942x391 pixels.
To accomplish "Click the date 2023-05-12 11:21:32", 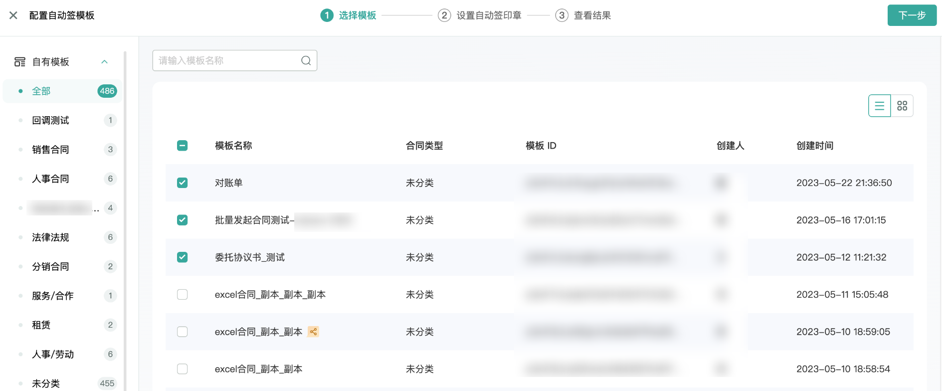I will (x=841, y=257).
